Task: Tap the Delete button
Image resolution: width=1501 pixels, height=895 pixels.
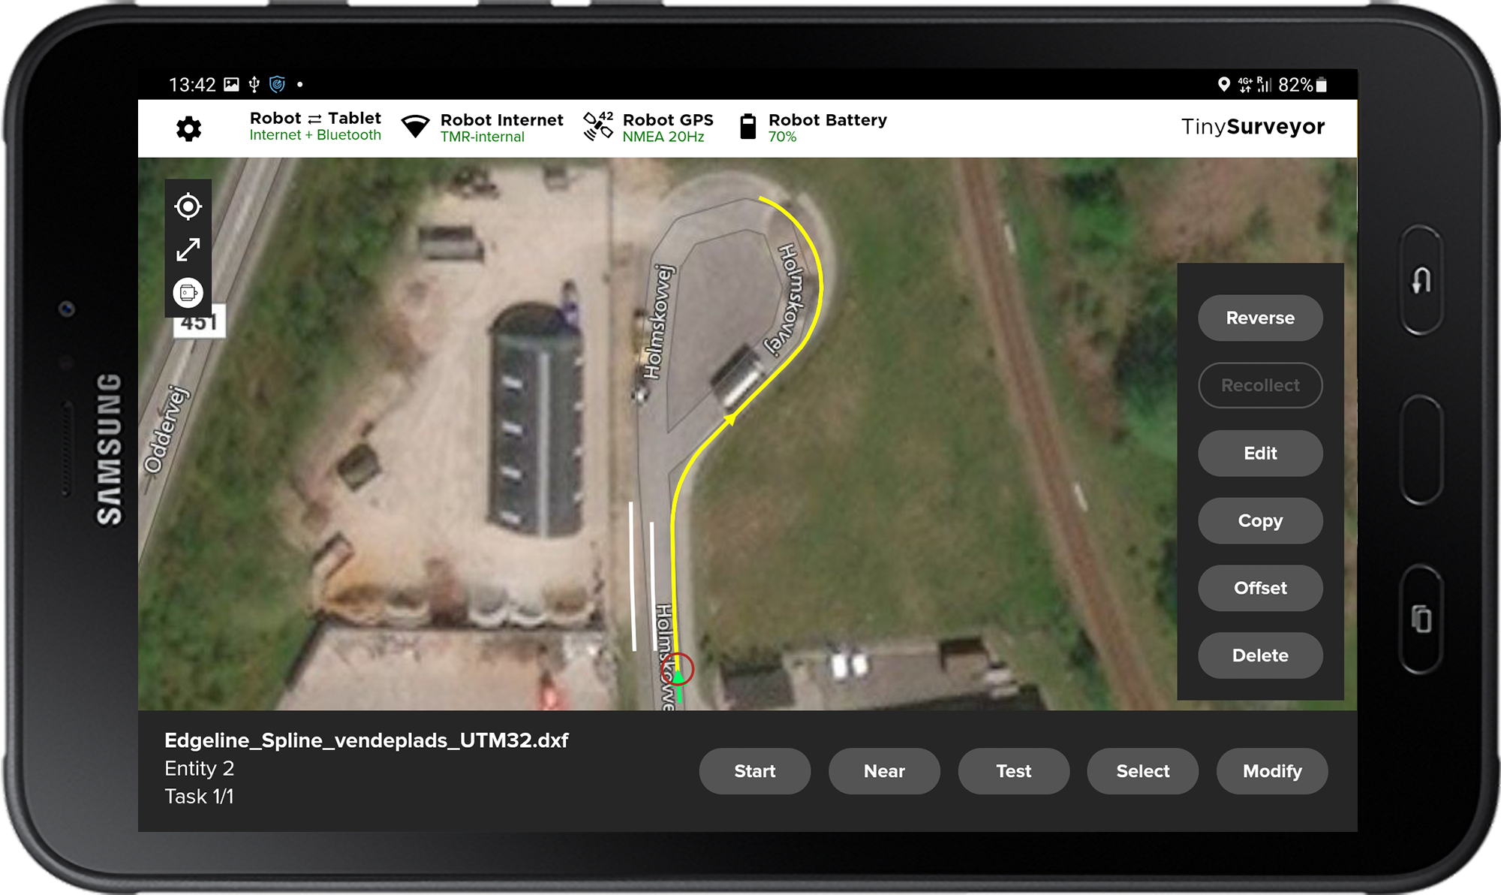Action: click(x=1259, y=655)
